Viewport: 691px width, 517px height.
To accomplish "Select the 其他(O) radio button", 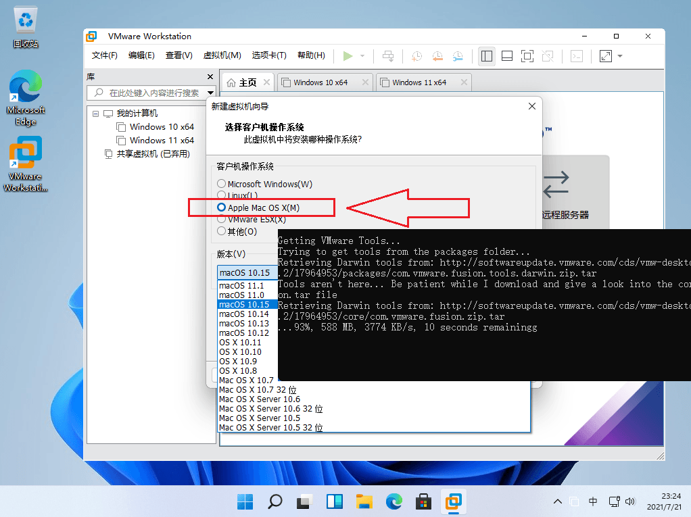I will 221,231.
